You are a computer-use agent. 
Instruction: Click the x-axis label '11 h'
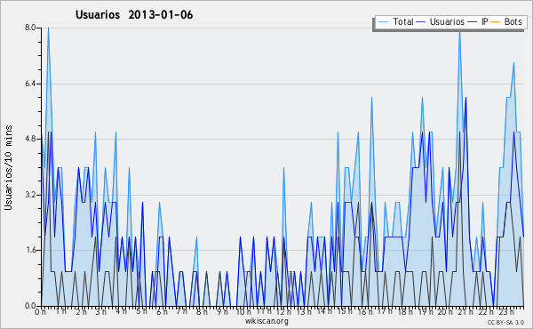pyautogui.click(x=264, y=311)
